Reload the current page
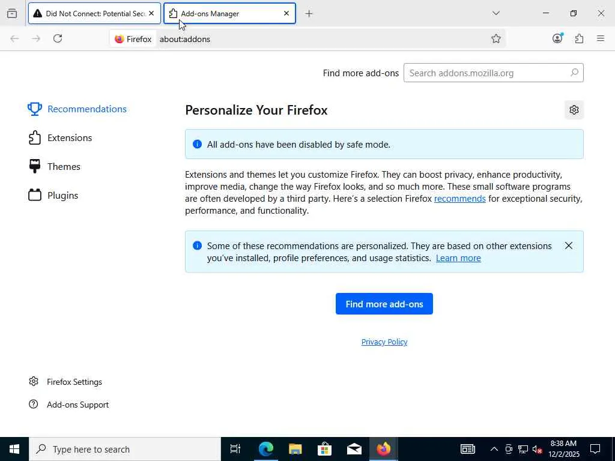Screen dimensions: 615x461 click(x=58, y=38)
